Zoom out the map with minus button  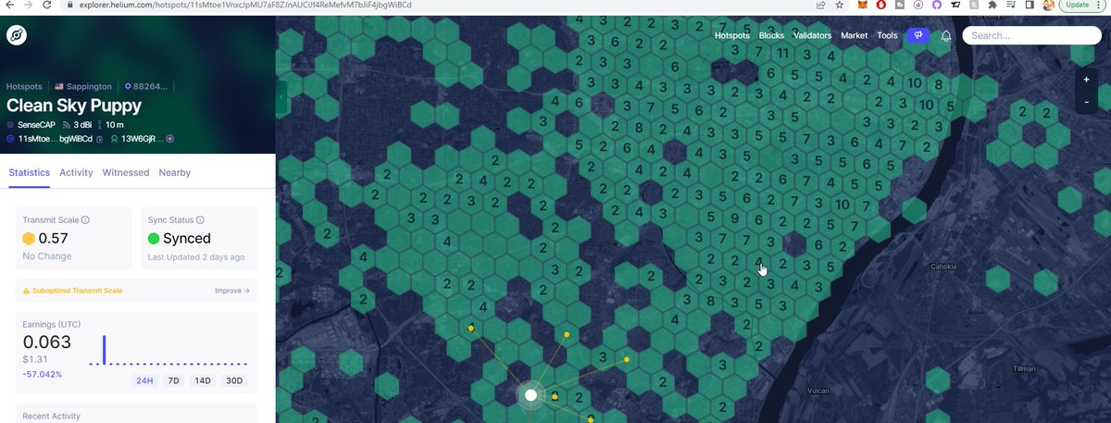tap(1086, 101)
